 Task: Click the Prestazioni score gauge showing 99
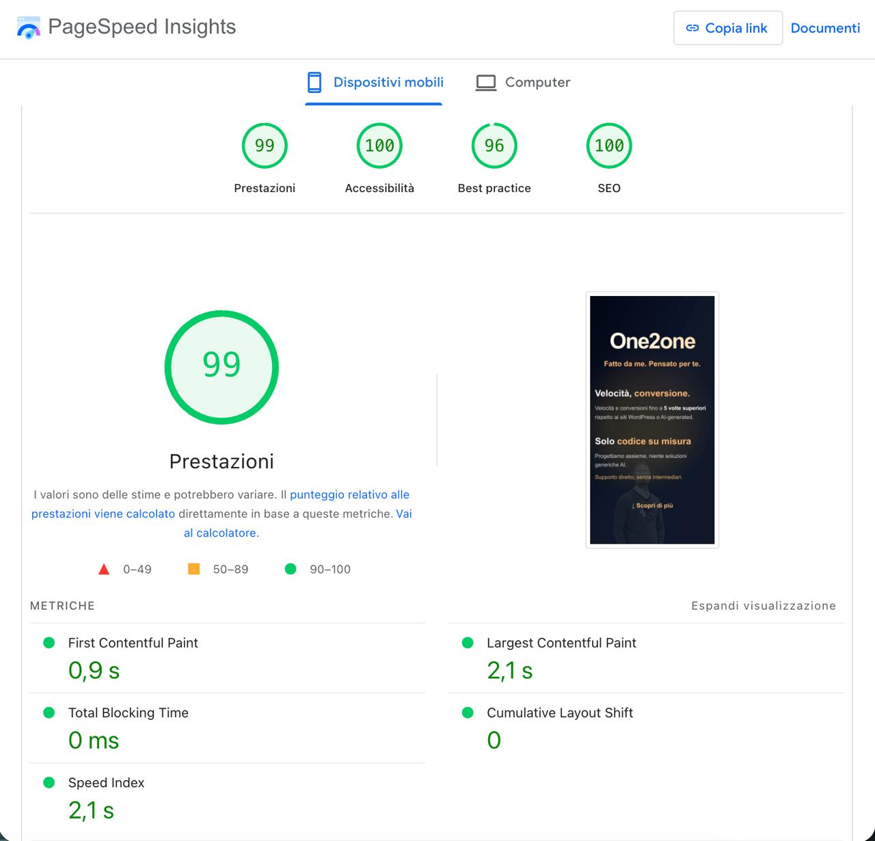point(265,145)
